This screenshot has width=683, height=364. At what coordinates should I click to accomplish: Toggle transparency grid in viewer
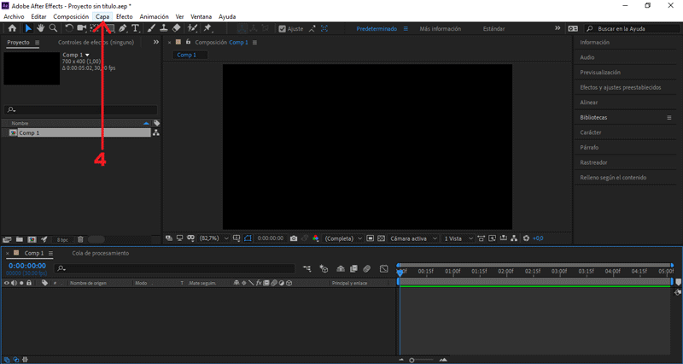pyautogui.click(x=381, y=238)
